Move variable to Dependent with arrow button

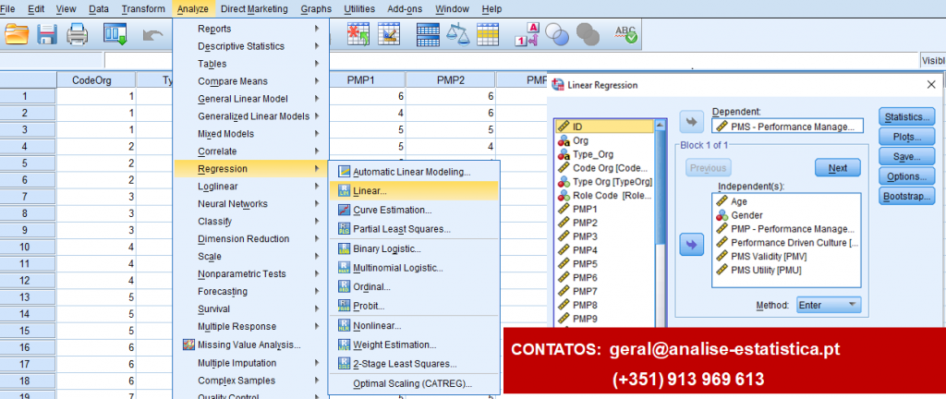pos(691,121)
